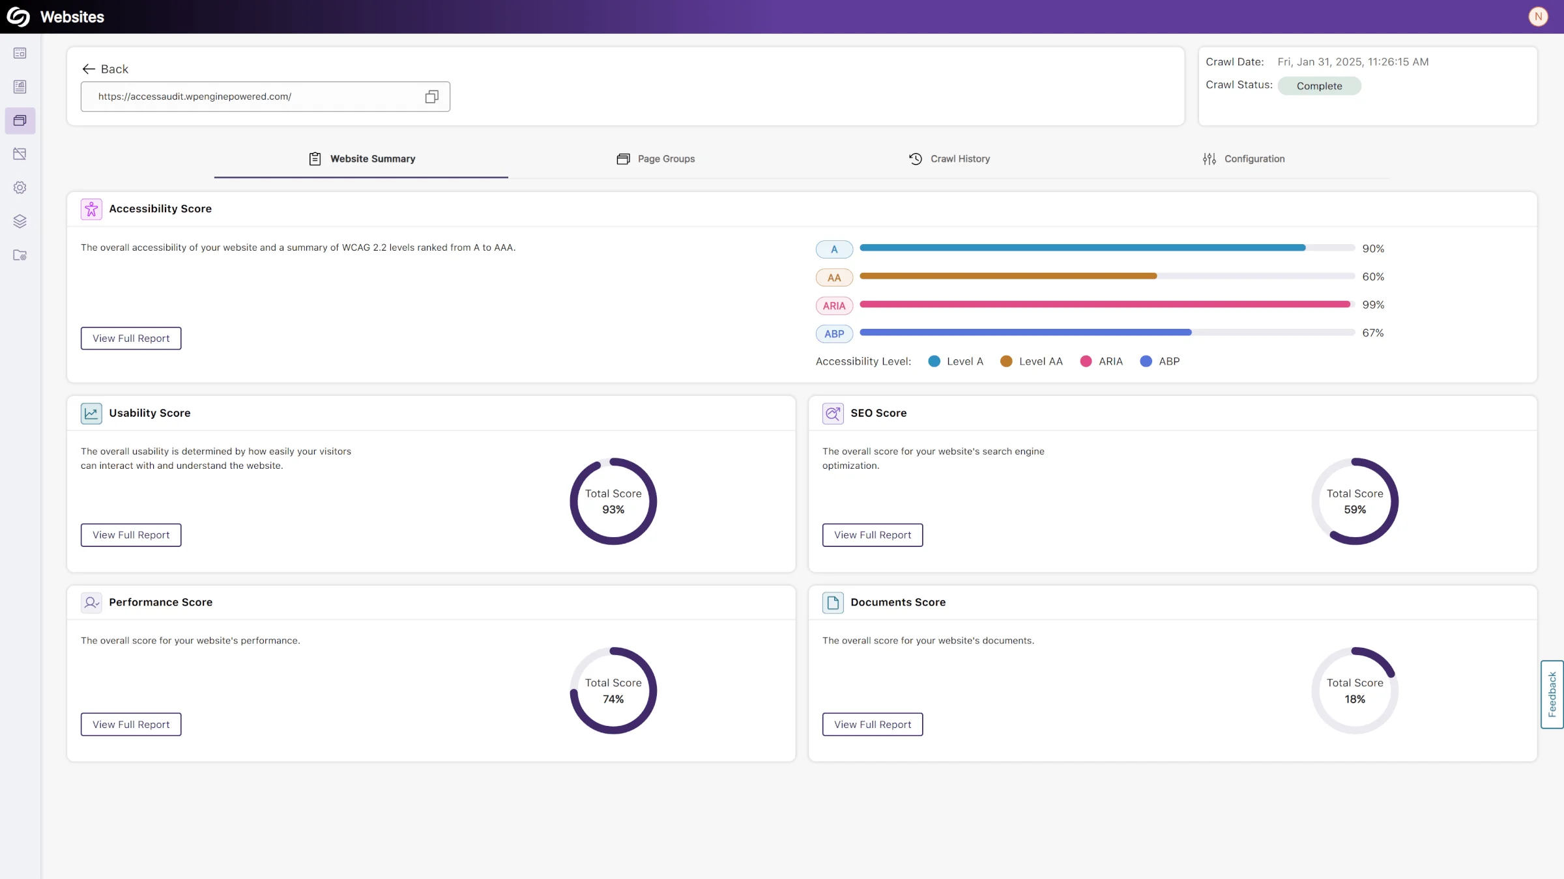
Task: Switch to the Website Summary tab
Action: pyautogui.click(x=361, y=159)
